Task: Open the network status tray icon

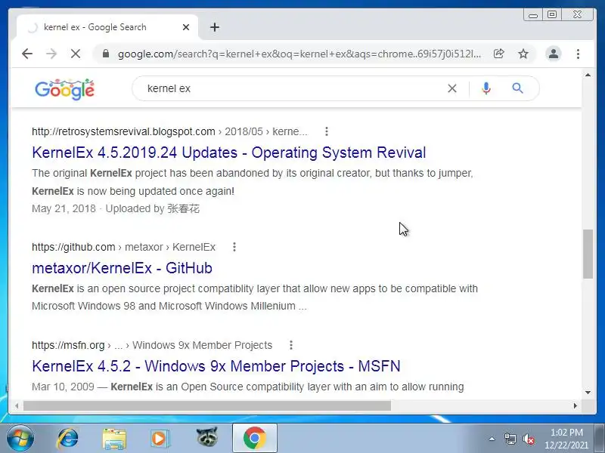Action: pos(510,439)
